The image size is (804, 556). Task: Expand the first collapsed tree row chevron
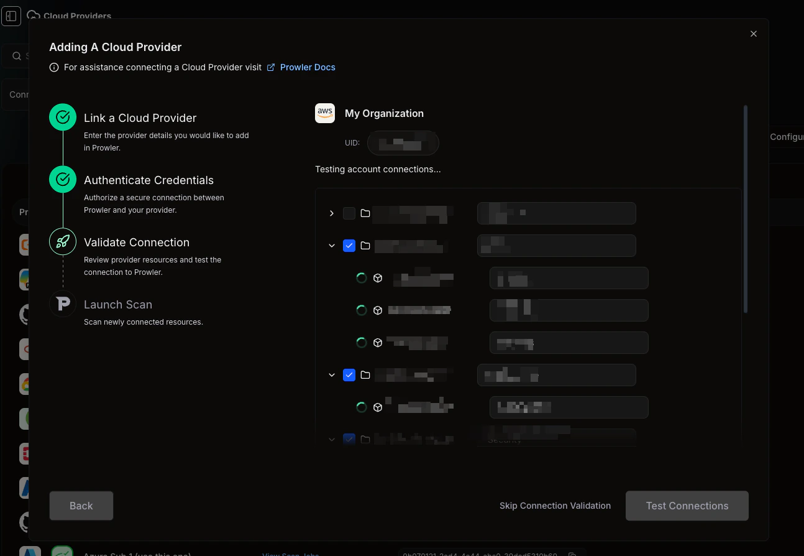[x=331, y=213]
